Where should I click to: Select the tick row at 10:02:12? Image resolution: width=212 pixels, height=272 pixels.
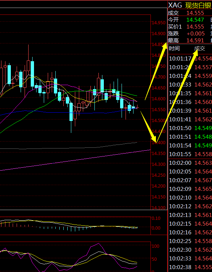pyautogui.click(x=190, y=206)
